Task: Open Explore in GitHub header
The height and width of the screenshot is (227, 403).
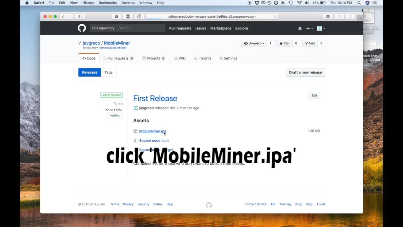Action: pyautogui.click(x=241, y=28)
